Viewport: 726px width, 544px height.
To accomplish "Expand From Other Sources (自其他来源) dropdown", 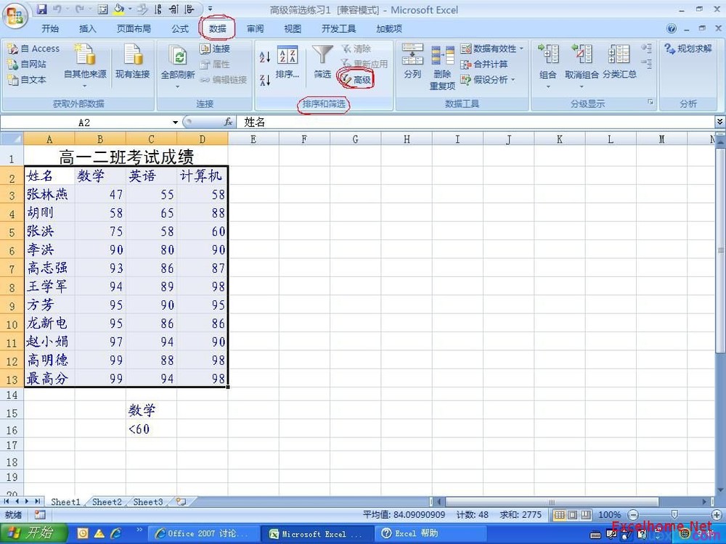I will (85, 86).
